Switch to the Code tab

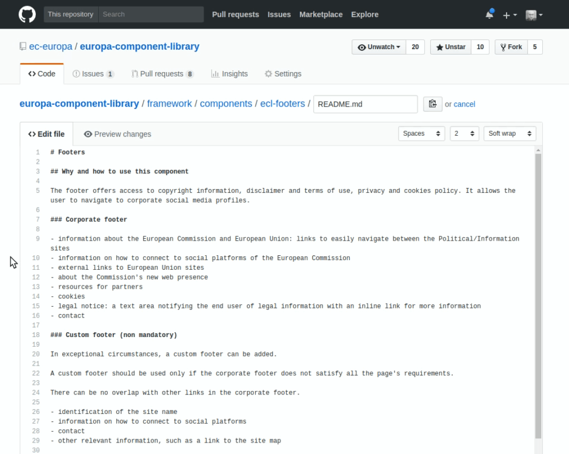tap(42, 74)
